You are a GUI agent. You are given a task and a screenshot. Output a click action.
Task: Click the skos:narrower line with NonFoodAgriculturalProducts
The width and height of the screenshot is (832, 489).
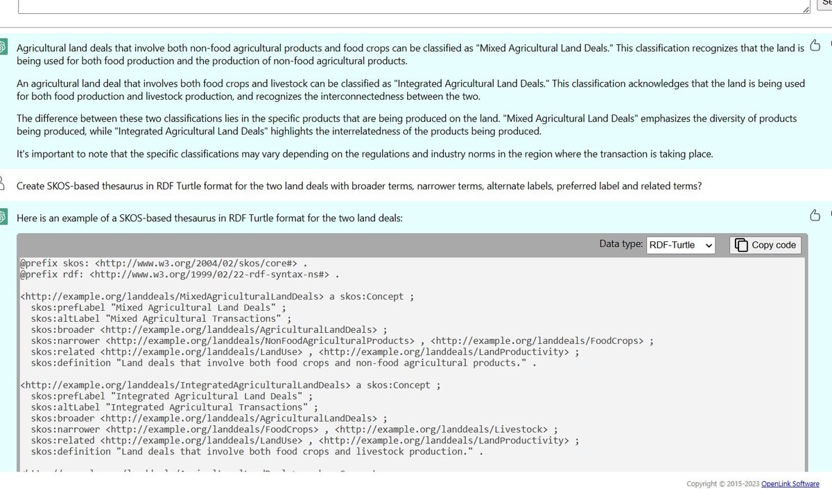(342, 341)
